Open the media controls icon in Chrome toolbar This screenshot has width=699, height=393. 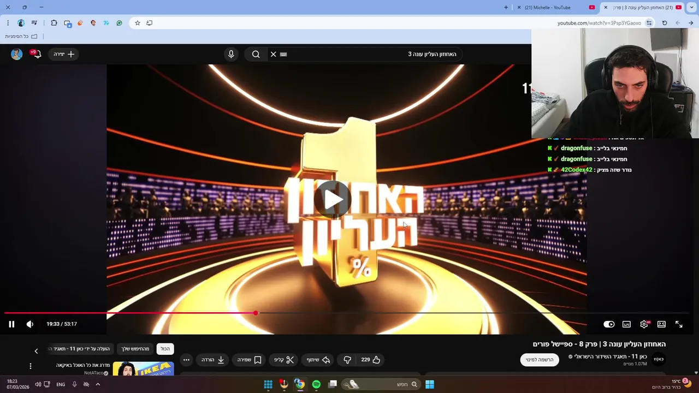click(x=34, y=23)
